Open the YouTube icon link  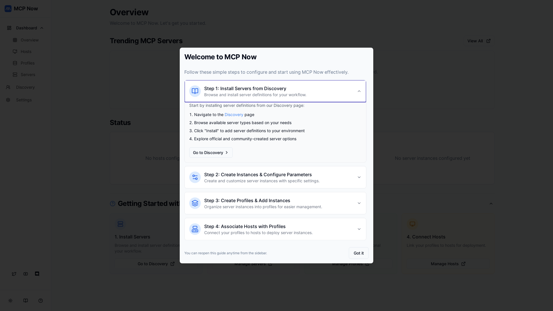point(26,274)
